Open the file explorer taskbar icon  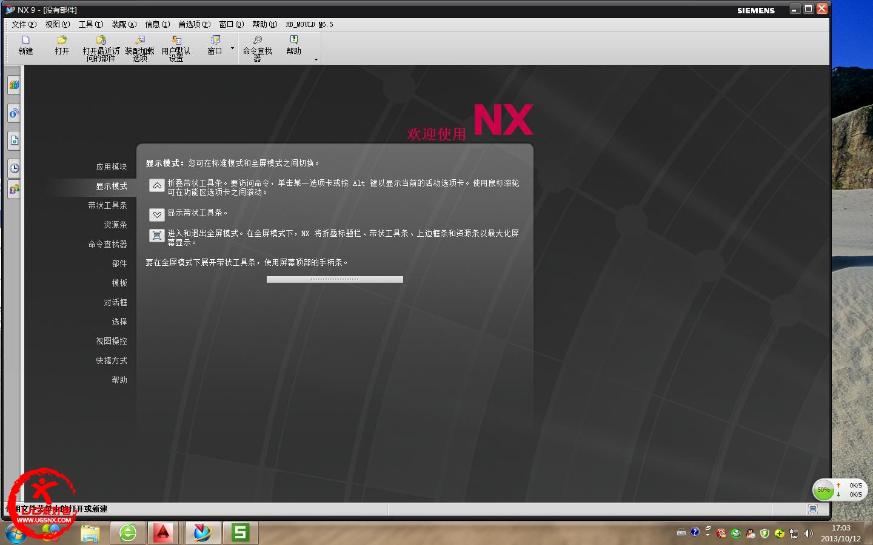[90, 533]
